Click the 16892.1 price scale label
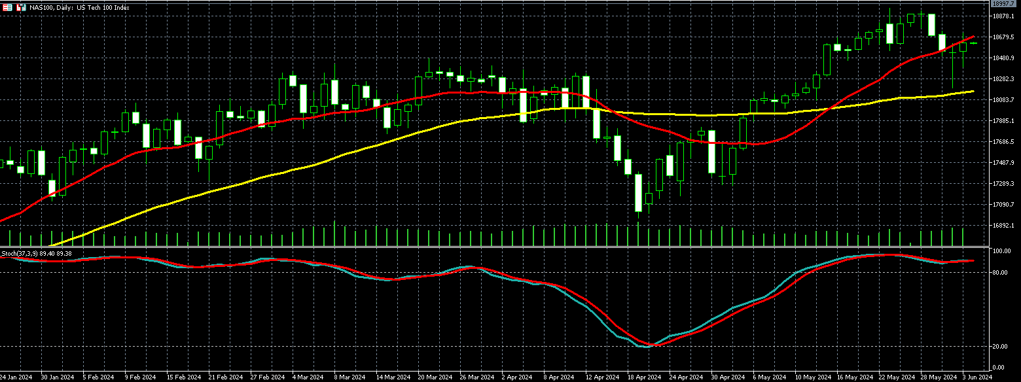Screen dimensions: 1021x382 pyautogui.click(x=1003, y=226)
